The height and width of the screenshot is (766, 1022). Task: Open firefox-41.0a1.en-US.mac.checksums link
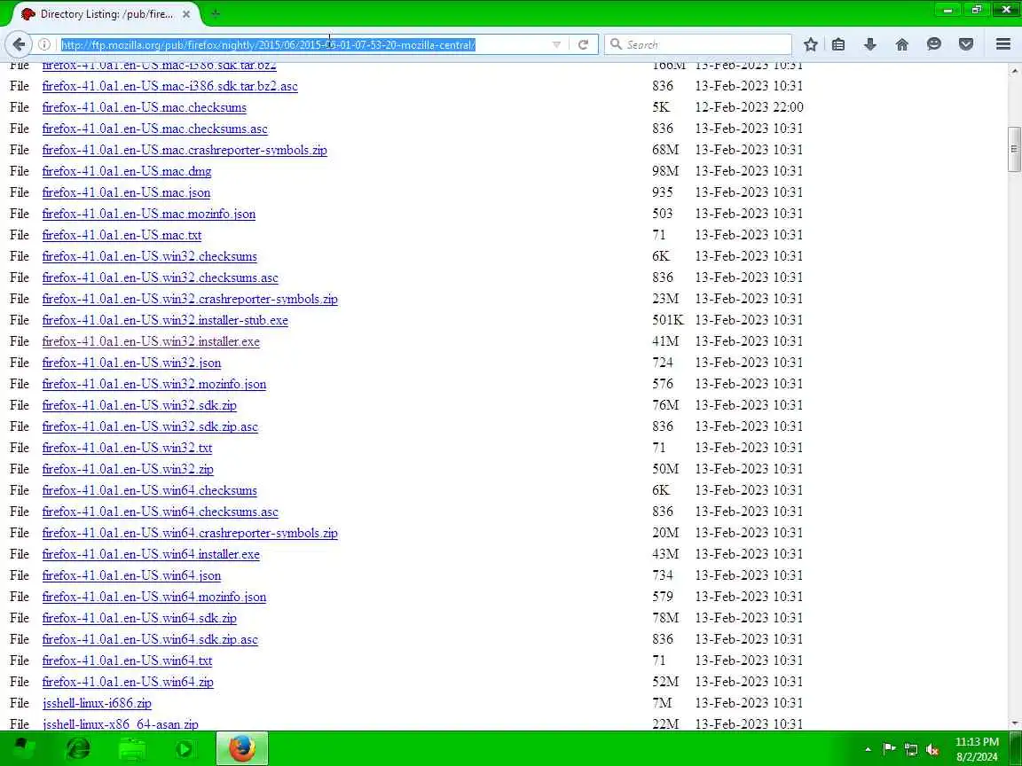click(144, 106)
